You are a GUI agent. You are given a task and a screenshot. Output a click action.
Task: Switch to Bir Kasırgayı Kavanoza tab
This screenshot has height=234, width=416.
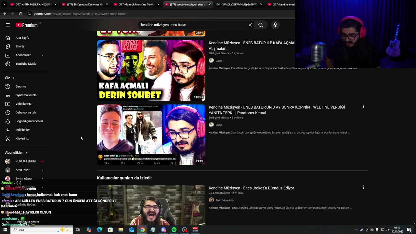(x=85, y=5)
